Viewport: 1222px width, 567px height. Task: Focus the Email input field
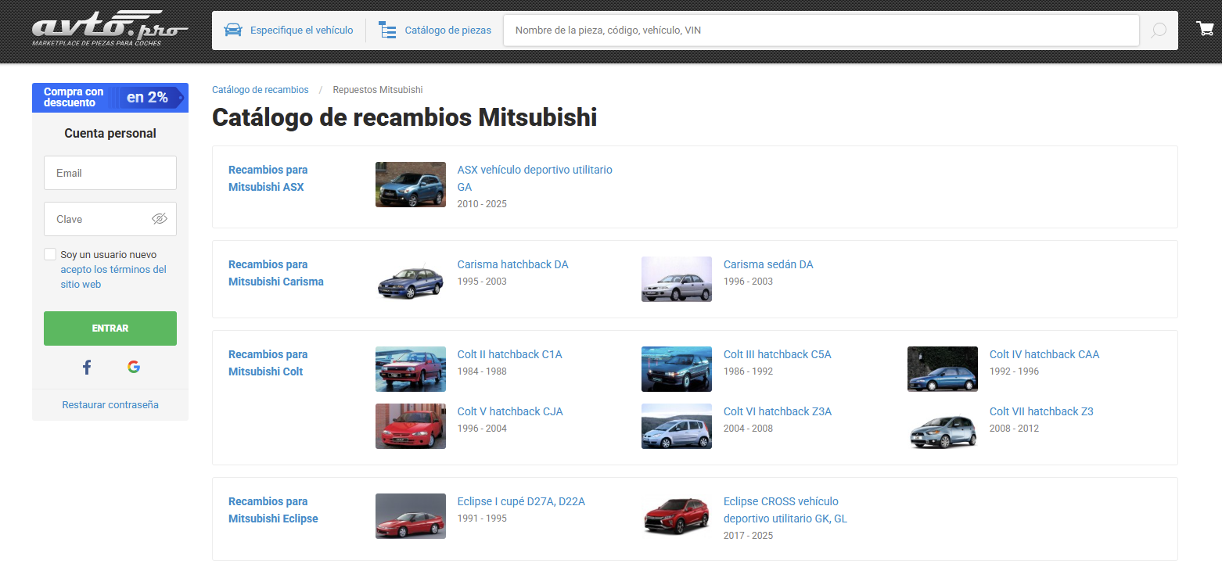click(x=110, y=173)
